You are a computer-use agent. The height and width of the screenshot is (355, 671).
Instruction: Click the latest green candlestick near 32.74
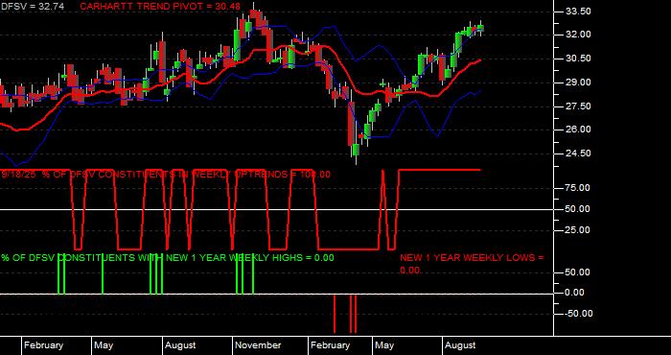pos(480,28)
